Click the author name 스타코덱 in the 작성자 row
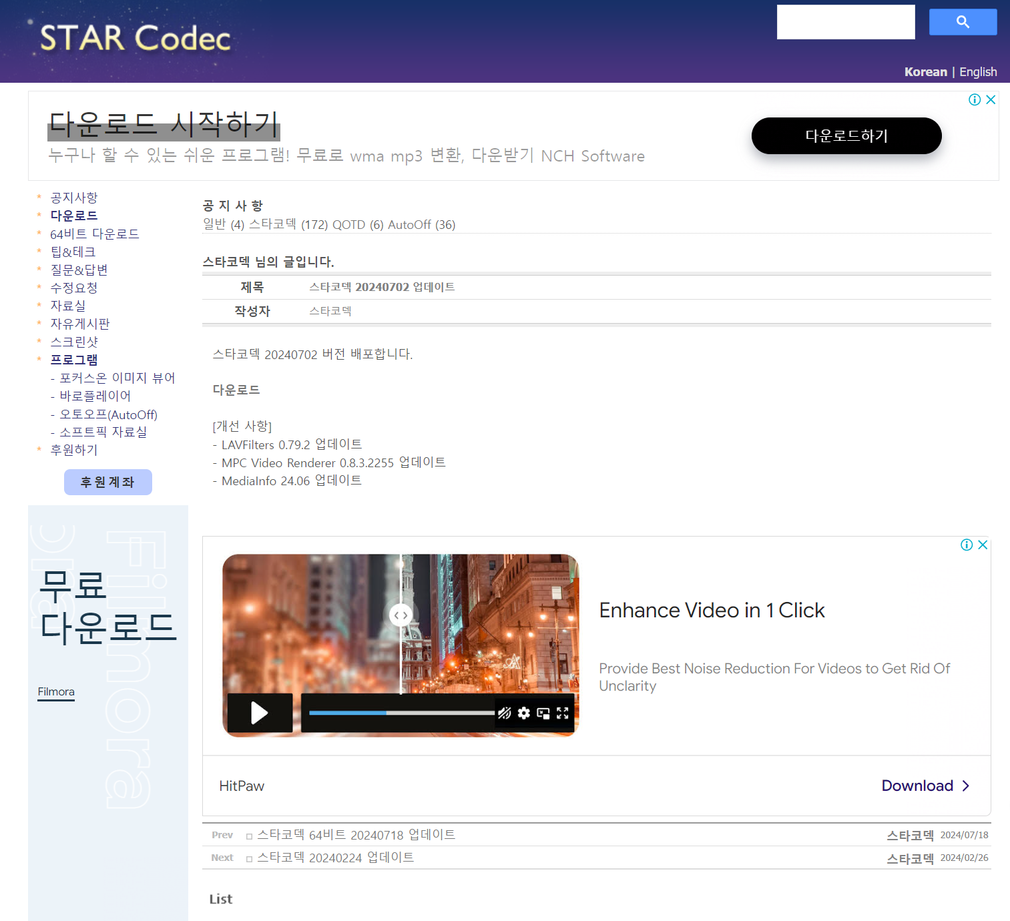Viewport: 1010px width, 921px height. 330,311
